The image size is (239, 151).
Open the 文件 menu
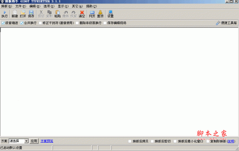coord(21,6)
